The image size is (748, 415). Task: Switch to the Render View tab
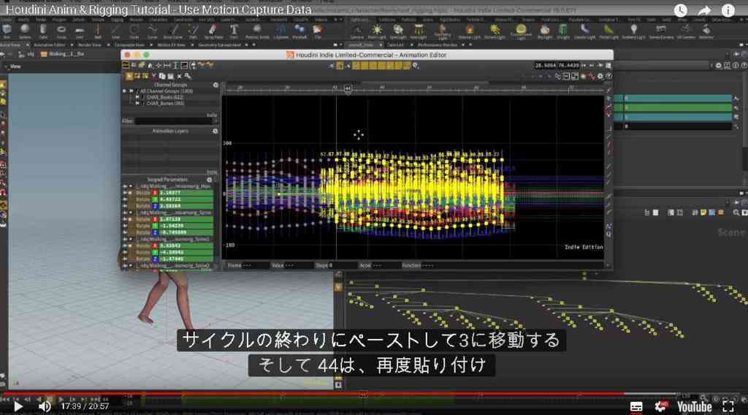tap(89, 45)
